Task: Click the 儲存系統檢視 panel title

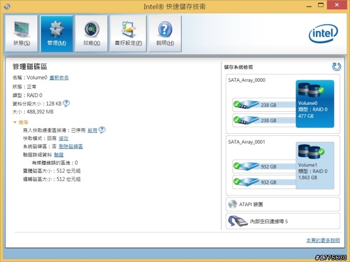Action: tap(238, 67)
